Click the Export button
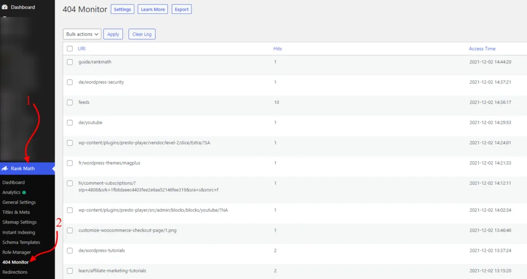 [181, 9]
